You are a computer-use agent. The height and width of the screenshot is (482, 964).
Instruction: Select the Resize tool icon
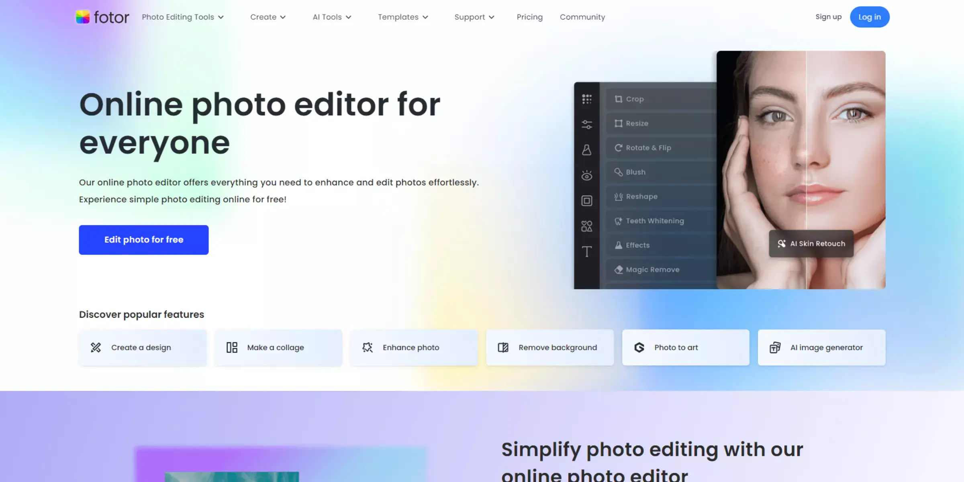tap(618, 123)
